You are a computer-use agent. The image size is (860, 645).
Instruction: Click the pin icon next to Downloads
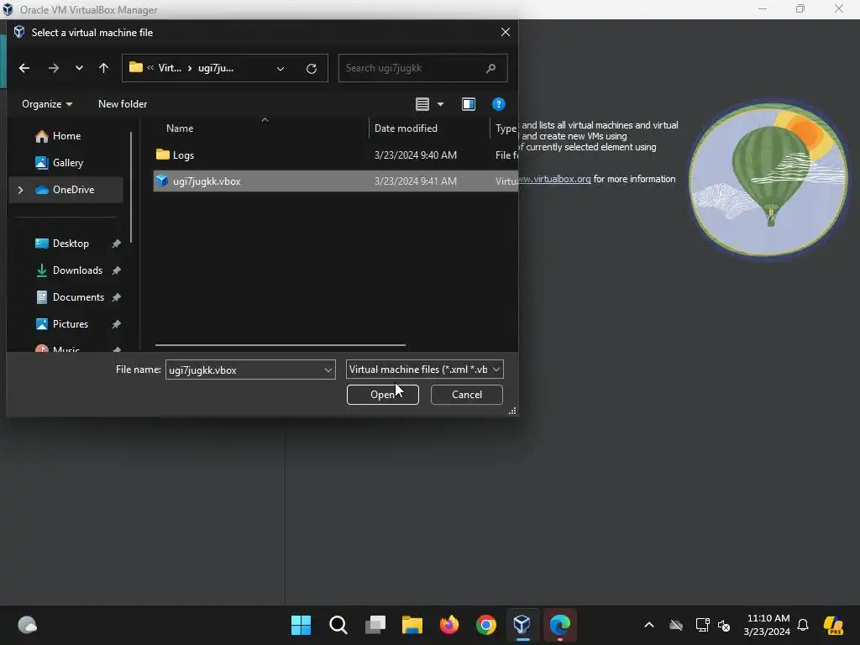click(116, 270)
